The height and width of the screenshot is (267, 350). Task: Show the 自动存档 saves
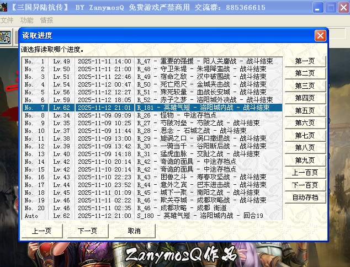point(305,197)
